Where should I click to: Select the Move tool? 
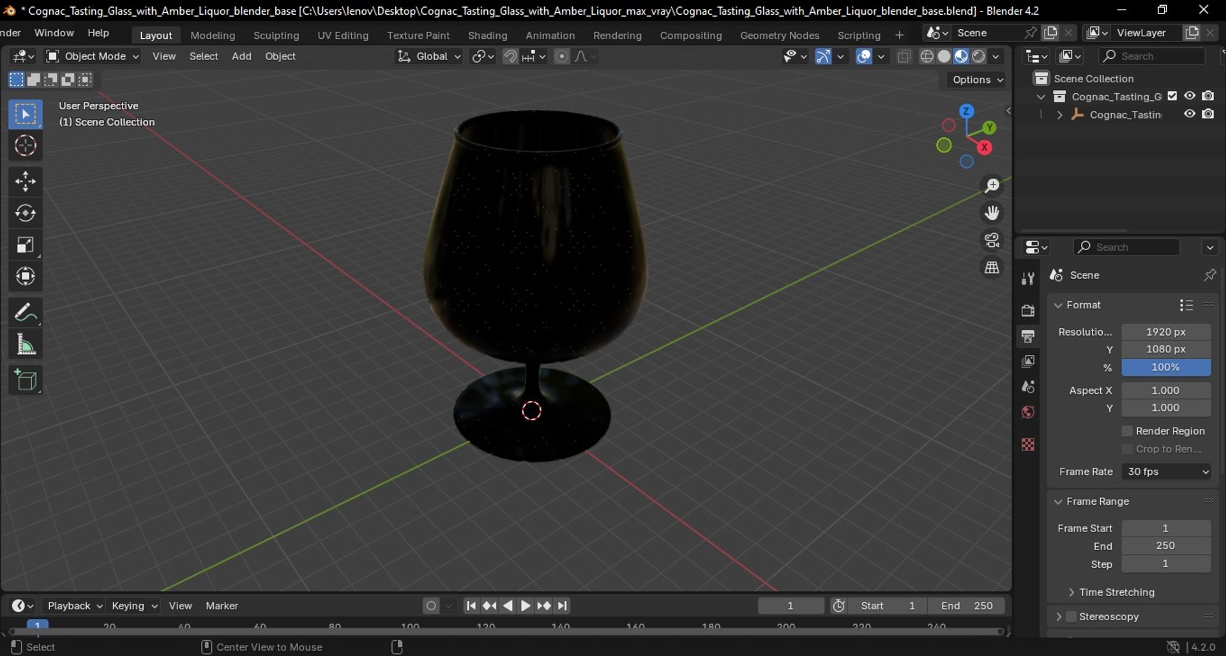(x=26, y=182)
